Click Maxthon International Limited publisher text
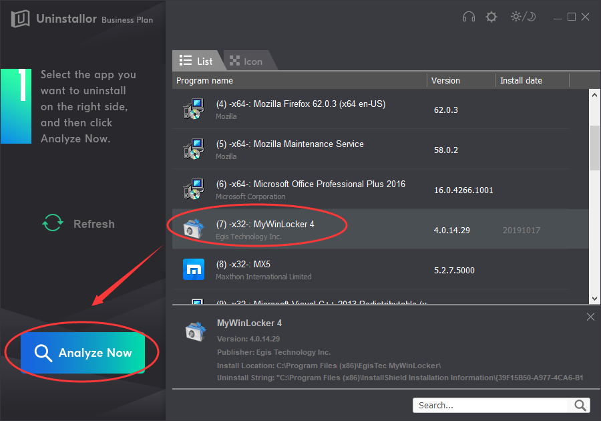The width and height of the screenshot is (601, 421). pos(264,277)
